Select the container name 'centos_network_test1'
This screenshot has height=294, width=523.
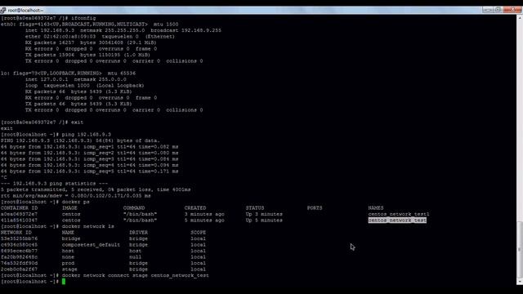[399, 214]
